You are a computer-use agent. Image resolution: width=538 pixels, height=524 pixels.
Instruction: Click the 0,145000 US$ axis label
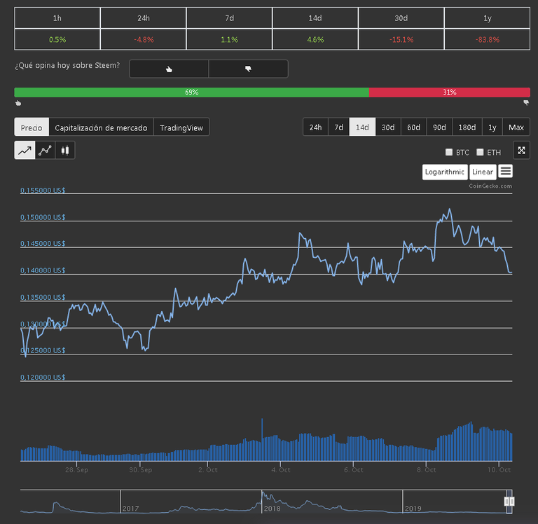click(43, 244)
